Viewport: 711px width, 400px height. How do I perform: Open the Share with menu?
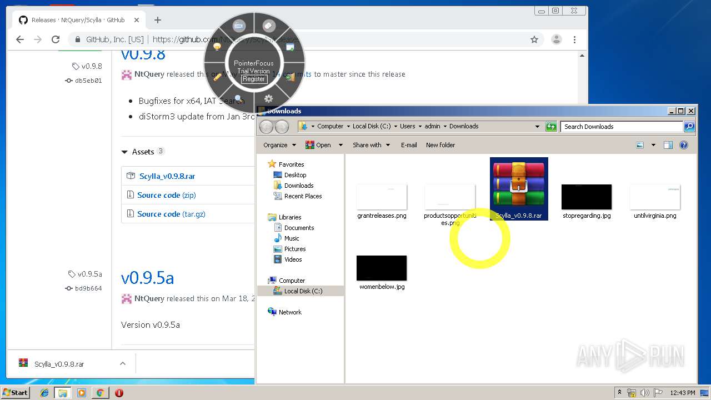tap(371, 145)
